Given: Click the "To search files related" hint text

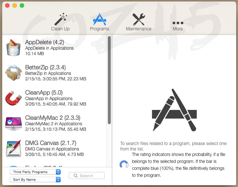Looking at the screenshot, I should pos(173,146).
